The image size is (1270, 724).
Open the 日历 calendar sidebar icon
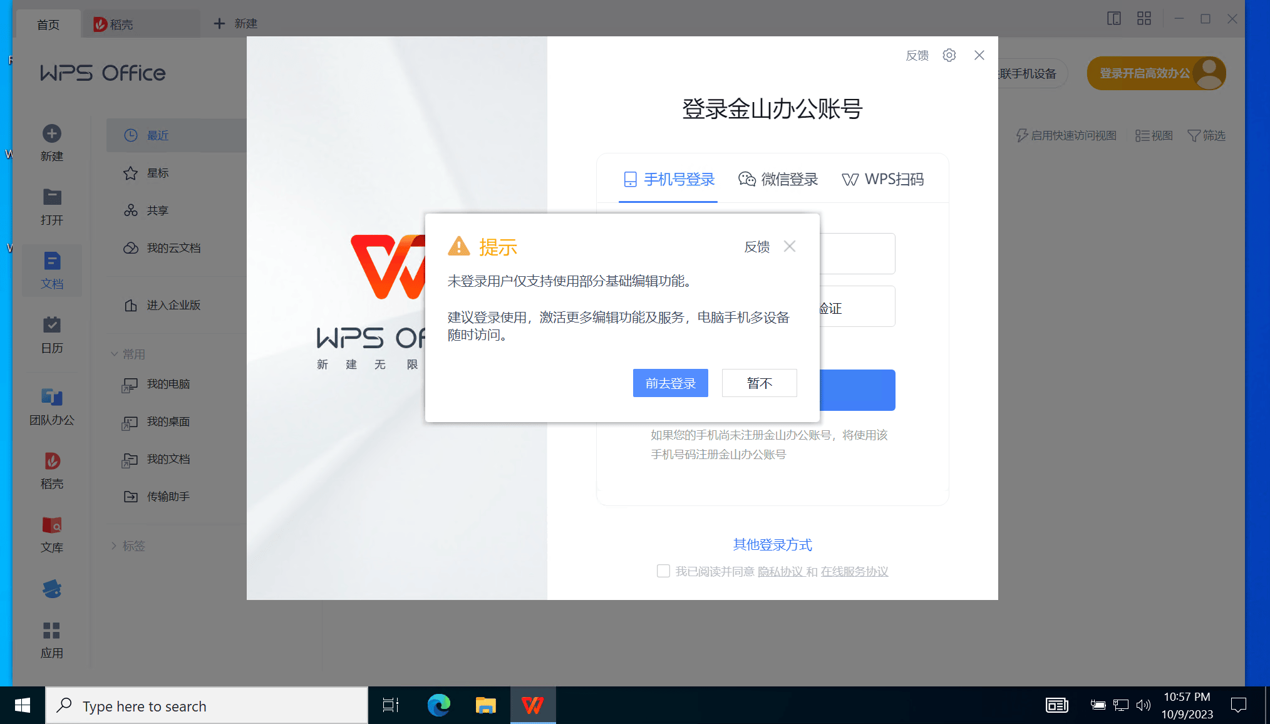point(51,325)
